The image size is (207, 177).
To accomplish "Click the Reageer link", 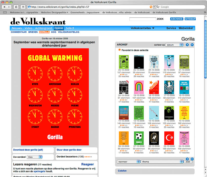I will click(x=87, y=164).
